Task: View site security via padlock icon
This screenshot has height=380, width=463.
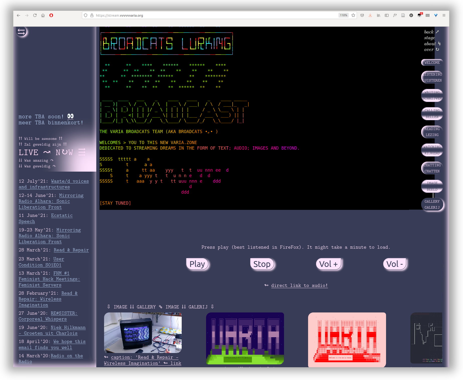Action: coord(92,15)
